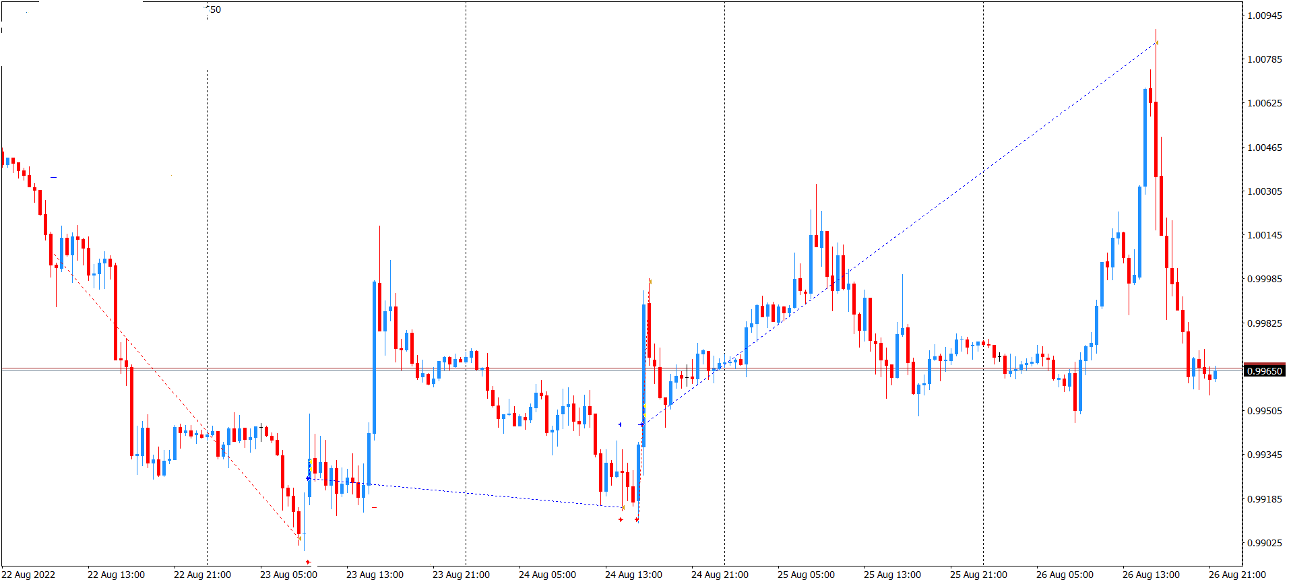Image resolution: width=1291 pixels, height=584 pixels.
Task: Pick the 1.00145 price scale value
Action: click(1265, 235)
